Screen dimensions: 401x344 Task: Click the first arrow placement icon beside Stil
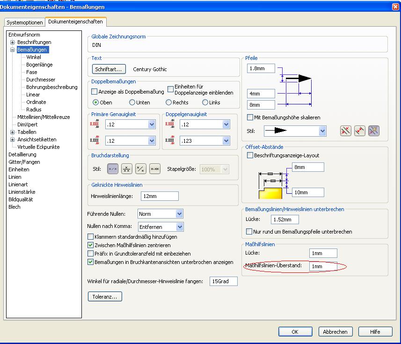point(345,131)
